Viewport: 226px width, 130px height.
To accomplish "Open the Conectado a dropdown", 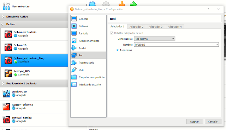I will click(x=155, y=39).
